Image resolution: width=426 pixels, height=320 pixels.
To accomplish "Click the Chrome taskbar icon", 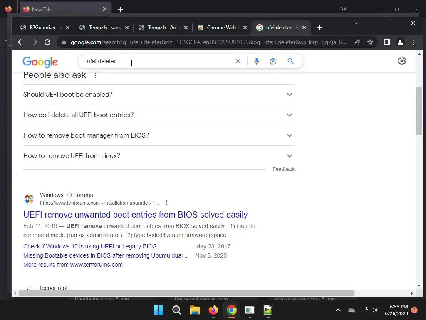I will coord(231,310).
